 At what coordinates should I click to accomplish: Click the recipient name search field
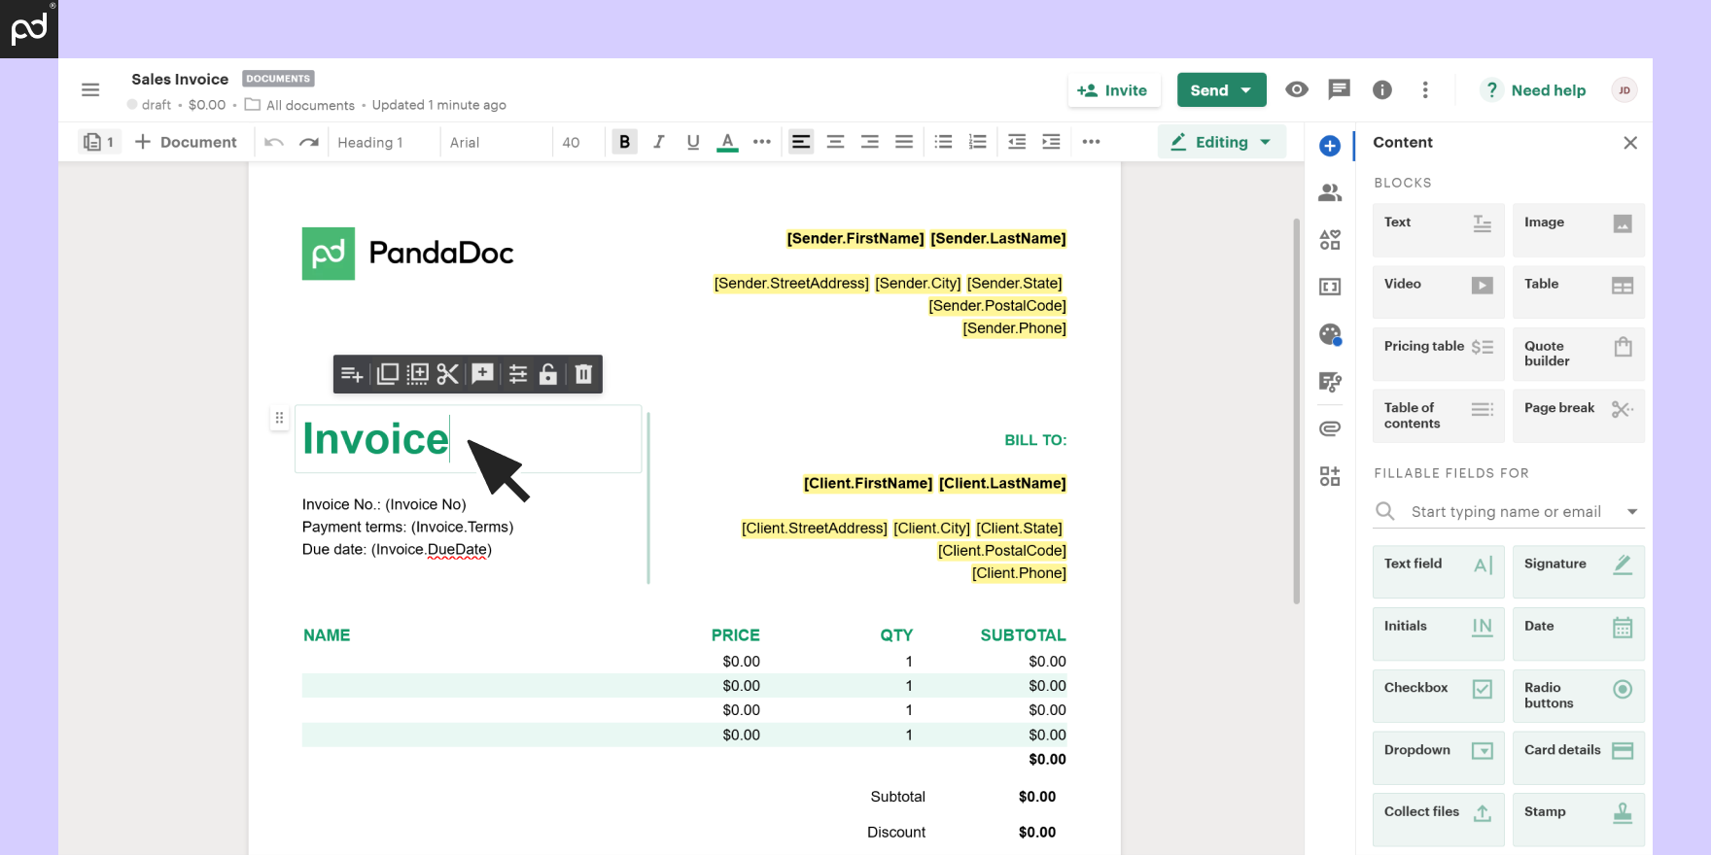[x=1507, y=512]
